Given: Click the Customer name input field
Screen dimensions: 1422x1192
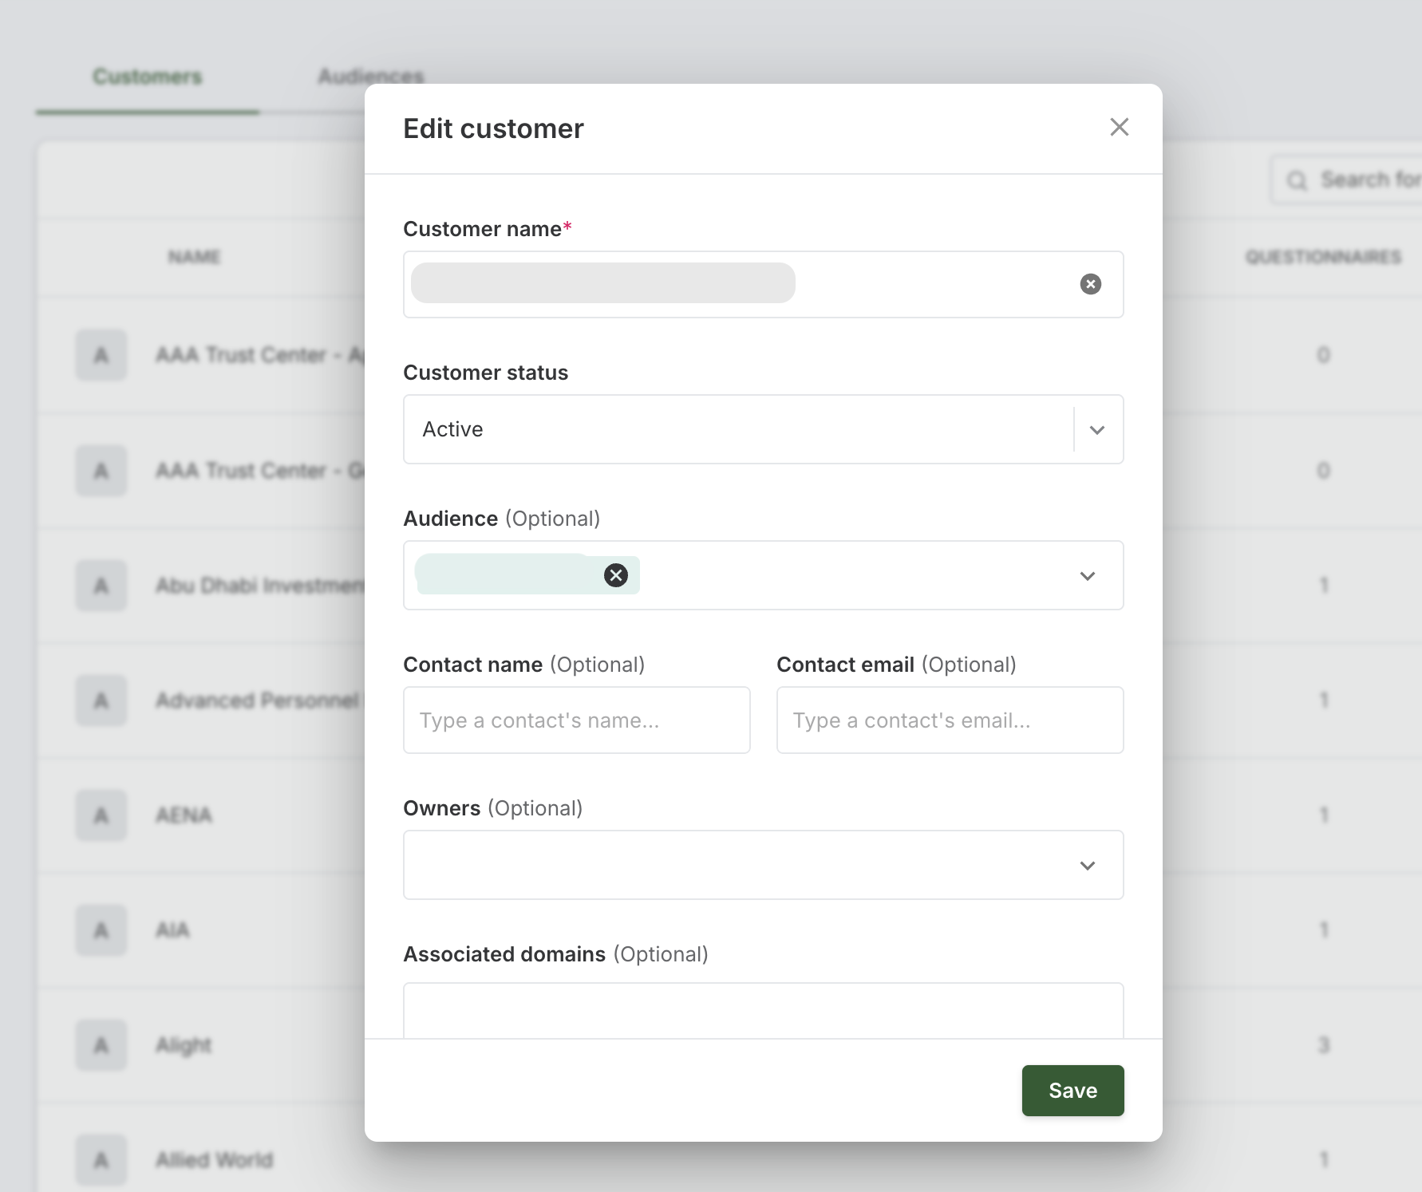Looking at the screenshot, I should [763, 284].
